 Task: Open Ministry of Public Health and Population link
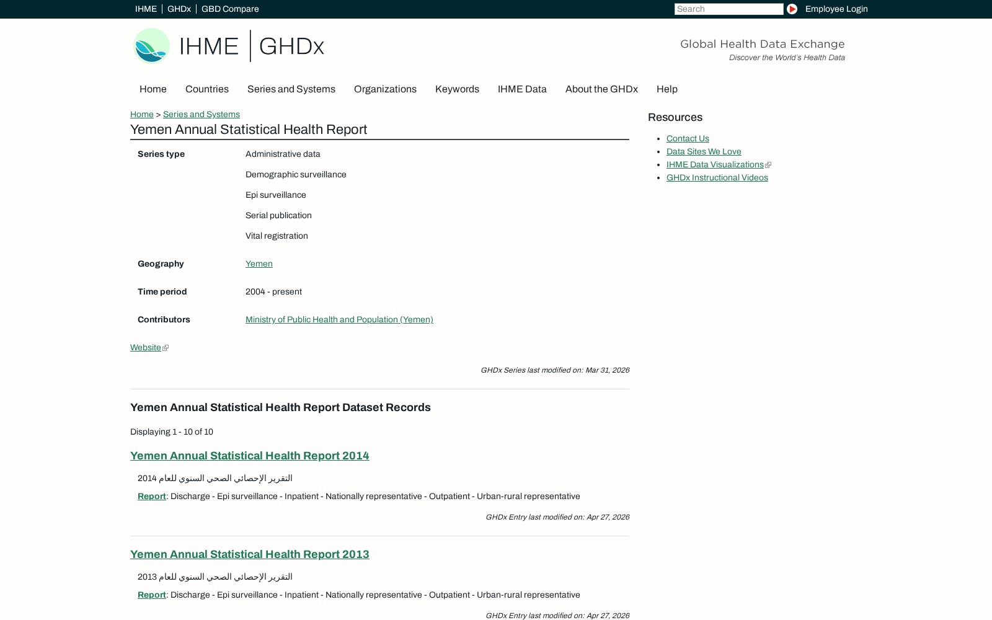[x=339, y=319]
